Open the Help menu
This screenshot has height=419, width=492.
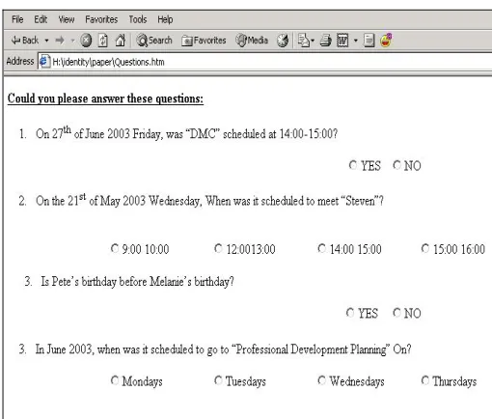(x=165, y=19)
